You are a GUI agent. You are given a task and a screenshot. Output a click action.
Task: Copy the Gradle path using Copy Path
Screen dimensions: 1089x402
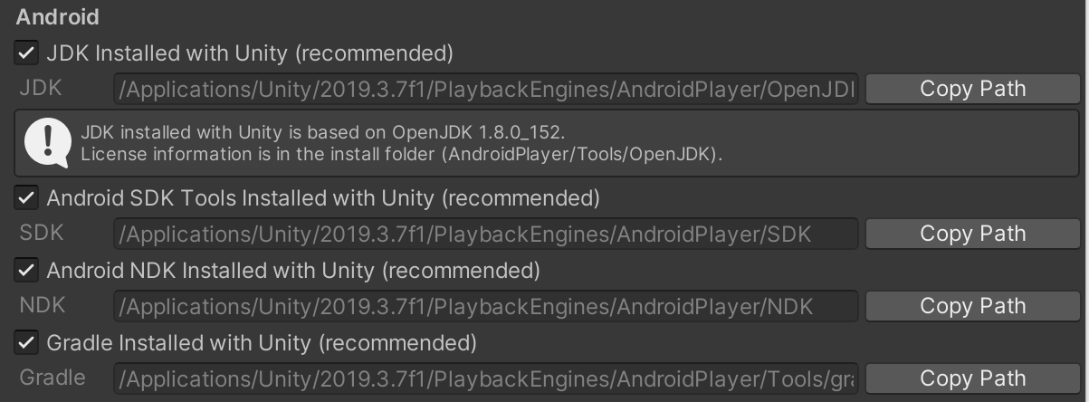coord(972,378)
